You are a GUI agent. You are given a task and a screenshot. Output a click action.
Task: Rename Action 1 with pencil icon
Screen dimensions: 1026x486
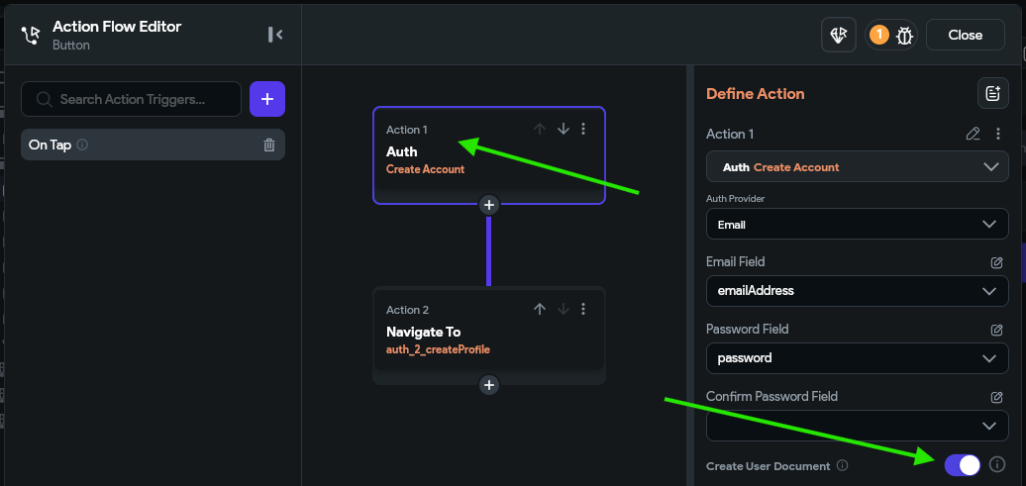pos(973,134)
